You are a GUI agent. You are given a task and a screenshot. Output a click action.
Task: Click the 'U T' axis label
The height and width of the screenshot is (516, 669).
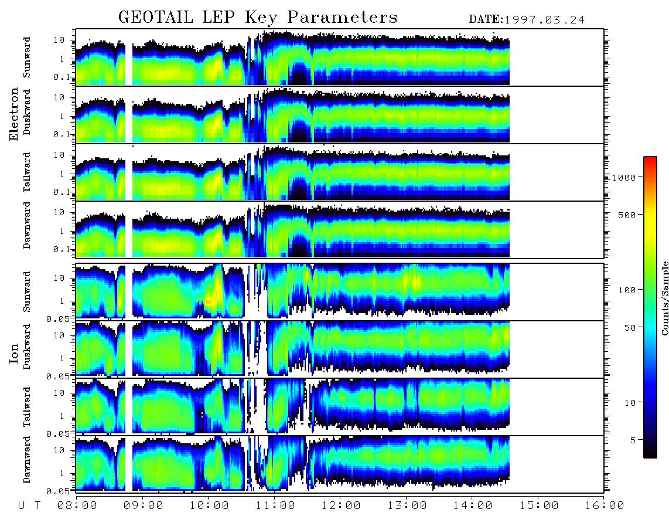[29, 506]
